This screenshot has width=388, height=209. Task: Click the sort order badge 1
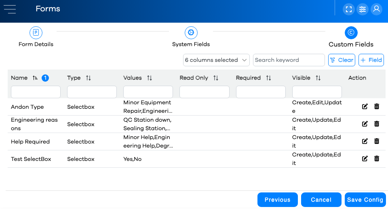45,78
